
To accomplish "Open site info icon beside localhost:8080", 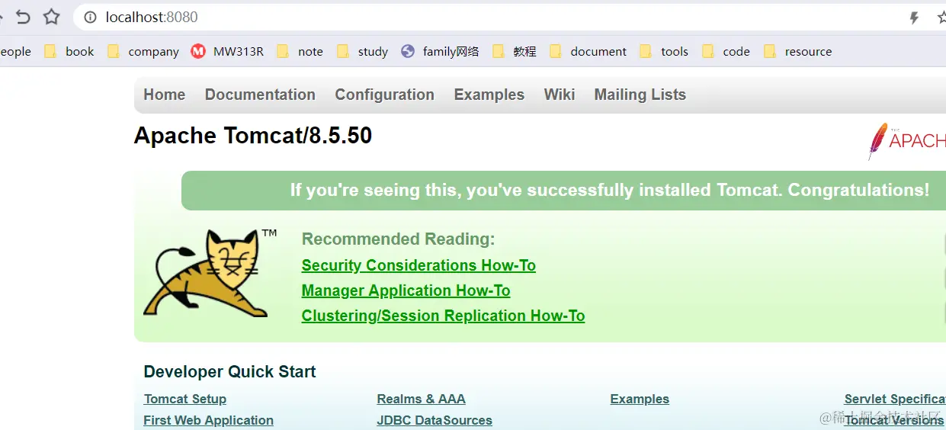I will [90, 17].
